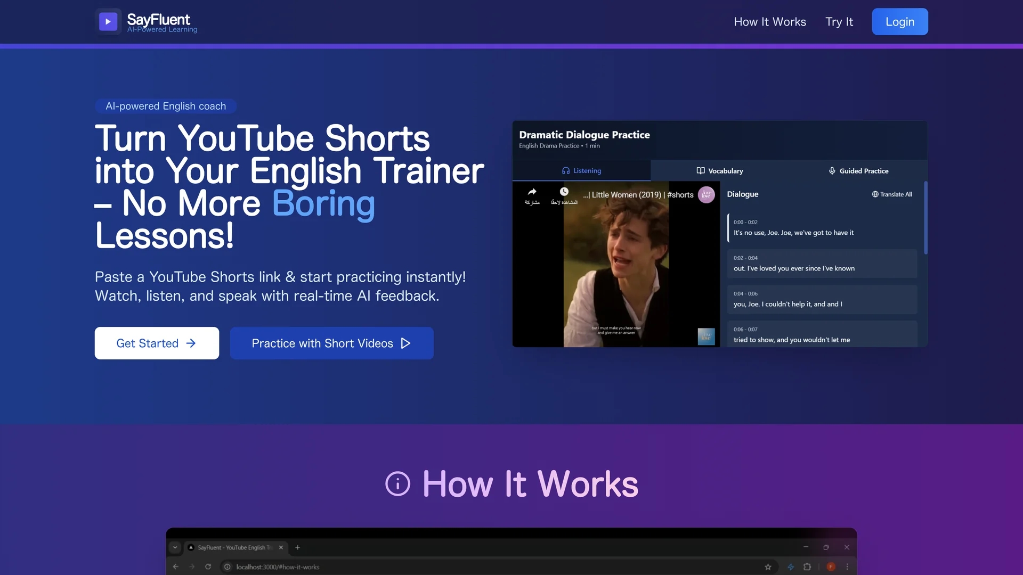Open a new tab in demo browser
This screenshot has height=575, width=1023.
pyautogui.click(x=297, y=547)
